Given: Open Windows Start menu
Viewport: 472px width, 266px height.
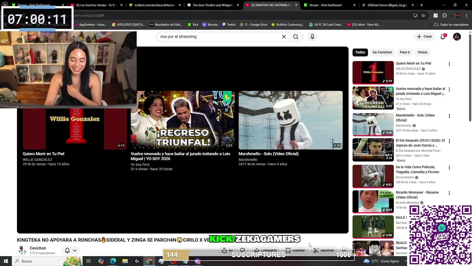Looking at the screenshot, I should [x=6, y=261].
